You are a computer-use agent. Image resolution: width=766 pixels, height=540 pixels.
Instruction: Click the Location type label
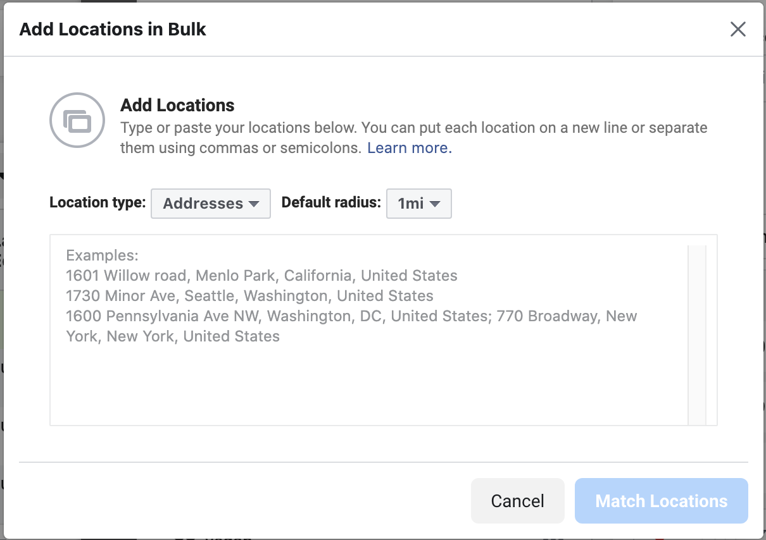(97, 203)
